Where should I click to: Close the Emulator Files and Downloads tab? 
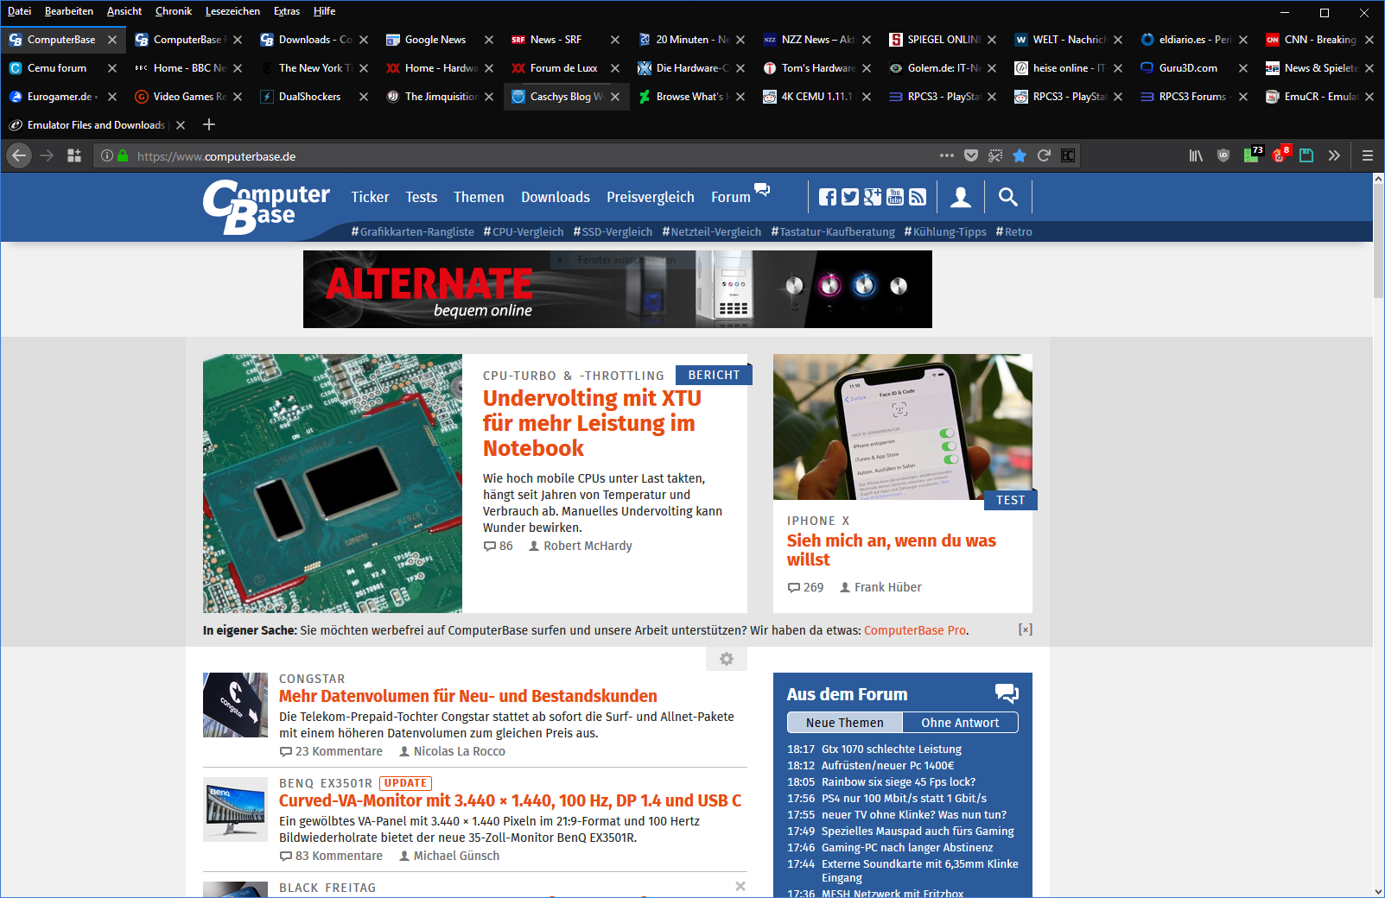click(x=181, y=125)
